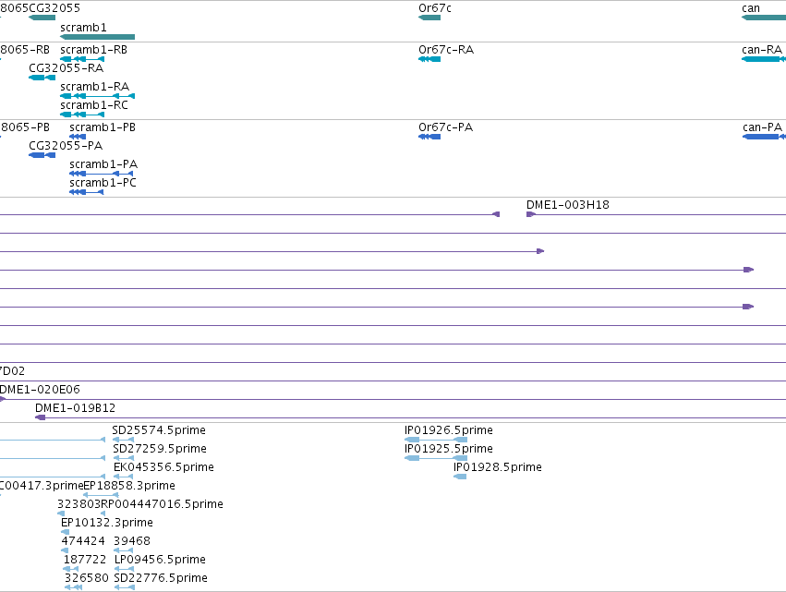Click the DME1-020E06 clone line

tap(393, 400)
